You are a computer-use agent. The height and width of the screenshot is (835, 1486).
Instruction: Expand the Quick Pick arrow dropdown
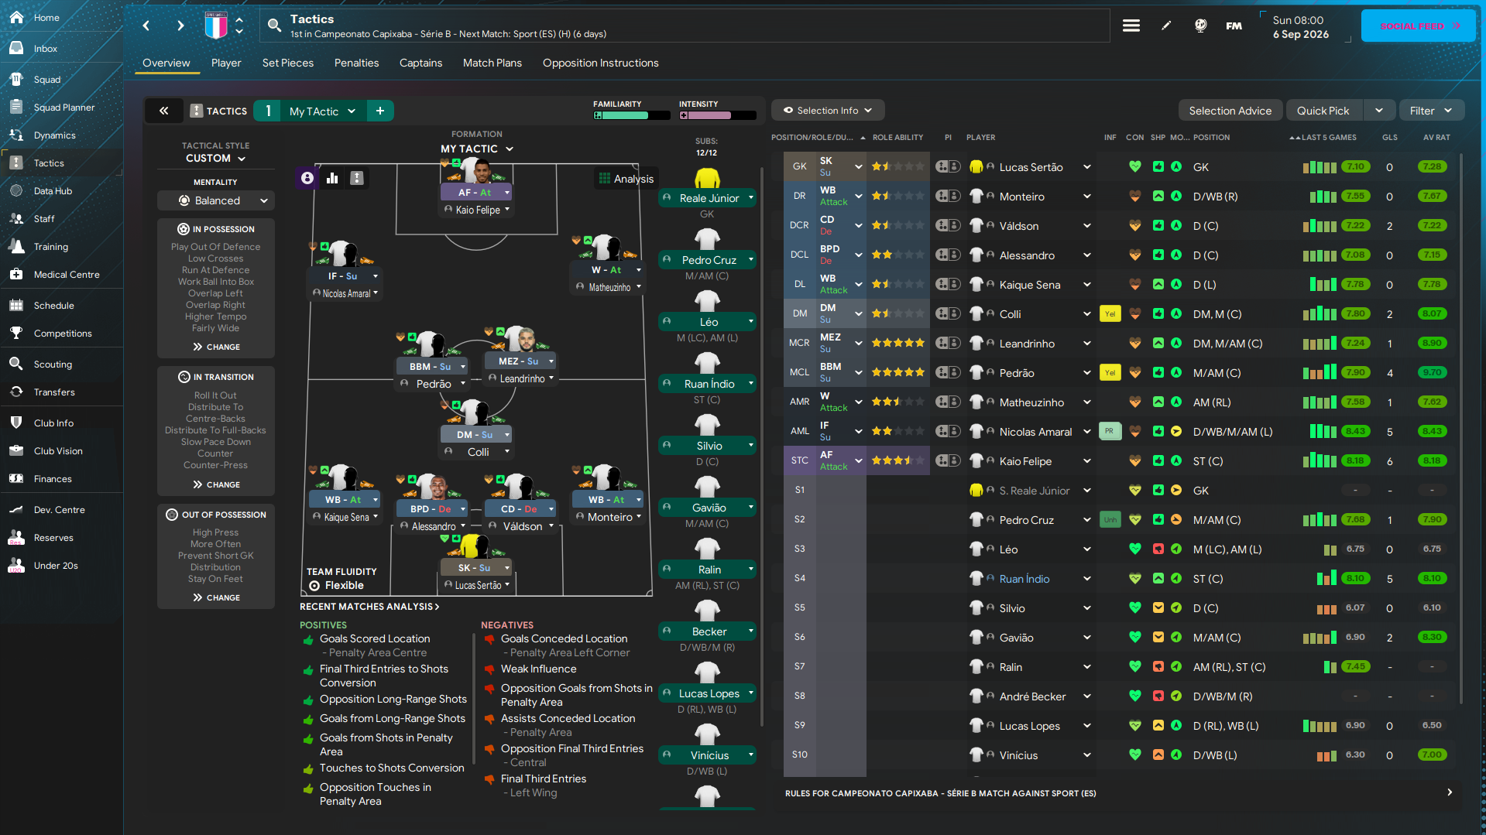tap(1379, 111)
